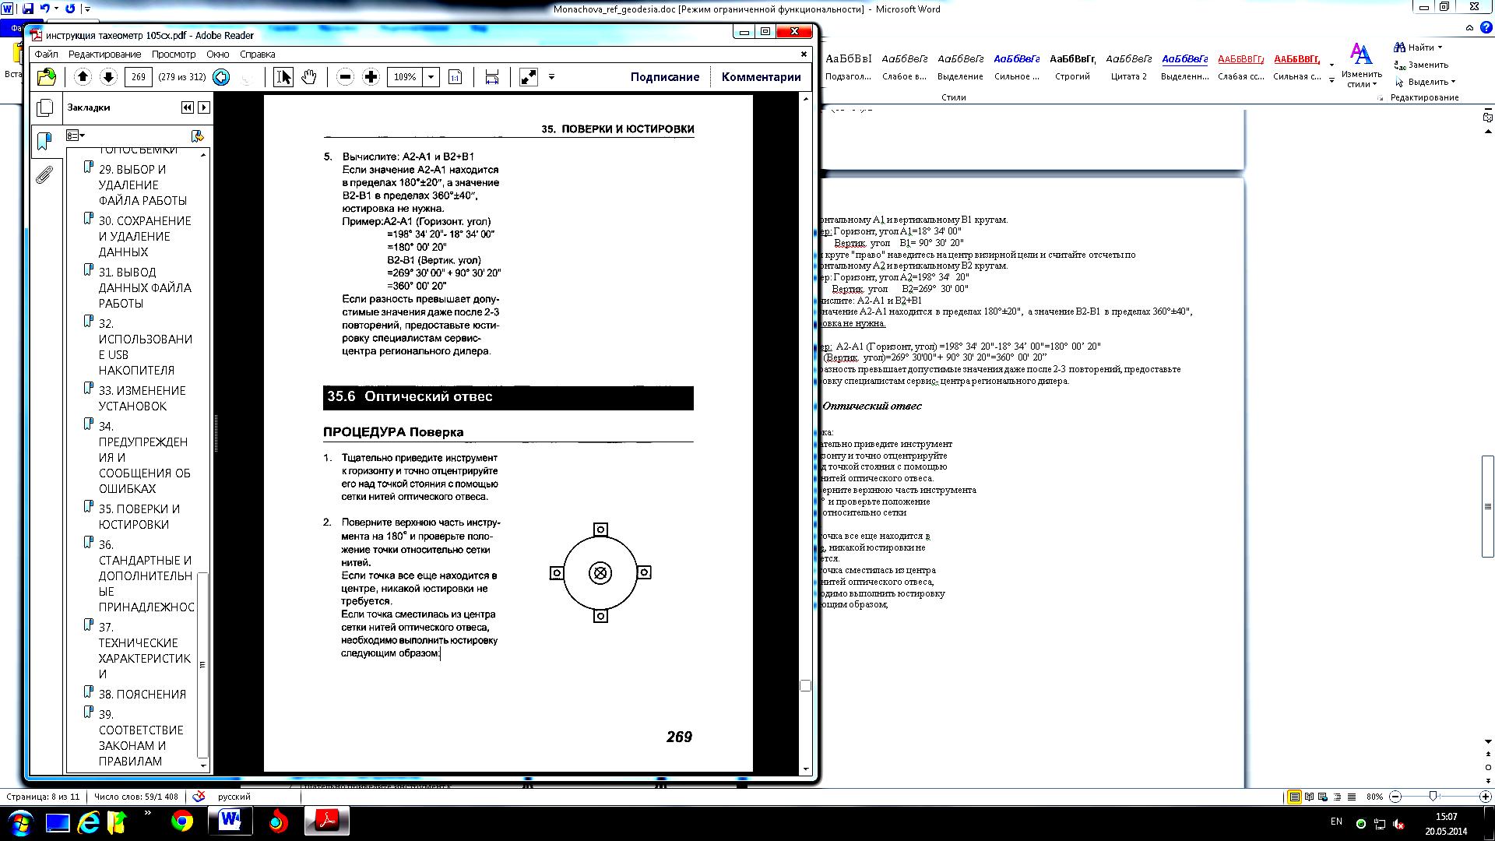This screenshot has width=1495, height=841.
Task: Expand next bookmarks panel arrow button
Action: [x=203, y=107]
